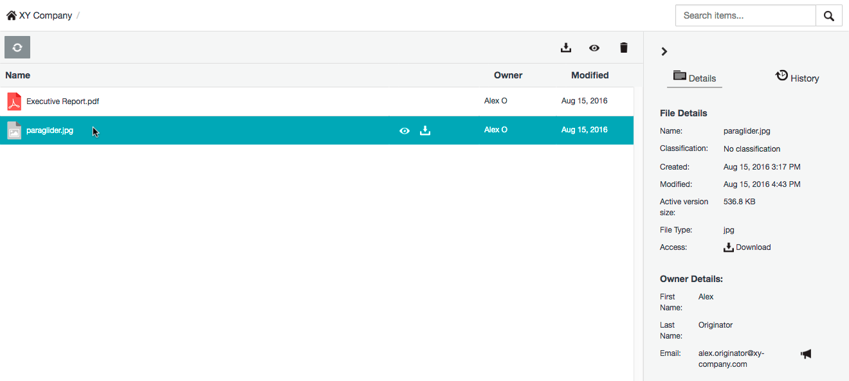Download paraglider.jpg using the row download icon
The image size is (849, 381).
pos(424,130)
